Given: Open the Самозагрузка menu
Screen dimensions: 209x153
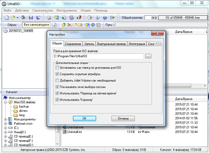Looking at the screenshot, I should [x=42, y=10].
